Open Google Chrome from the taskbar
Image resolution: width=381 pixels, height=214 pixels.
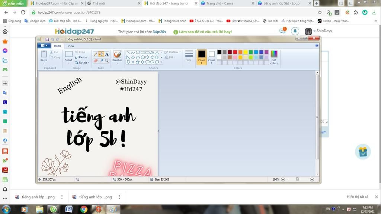pyautogui.click(x=84, y=209)
